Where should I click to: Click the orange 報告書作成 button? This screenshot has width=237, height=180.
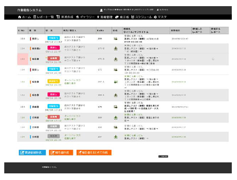tap(61, 153)
